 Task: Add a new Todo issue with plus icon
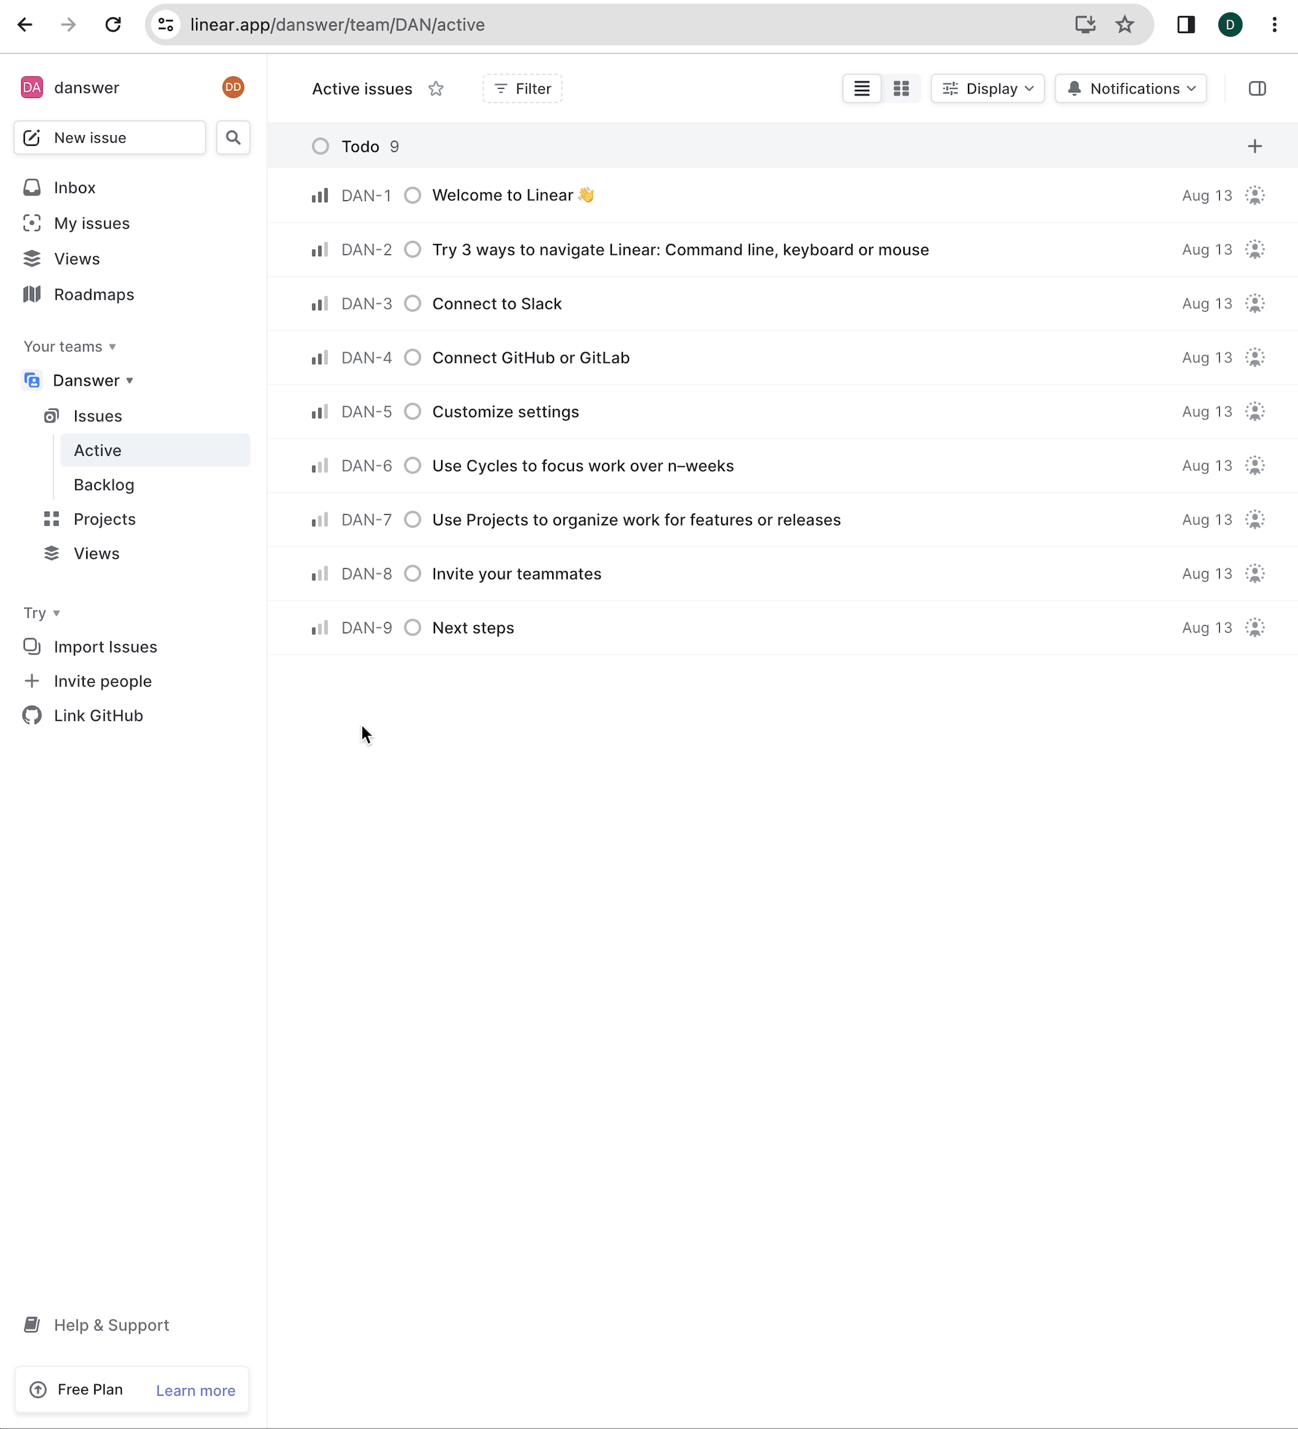click(1254, 147)
